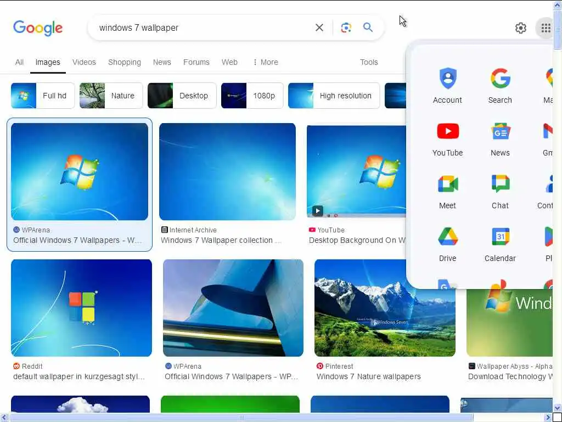Filter results by Full hd chip
The width and height of the screenshot is (562, 422).
pos(43,96)
